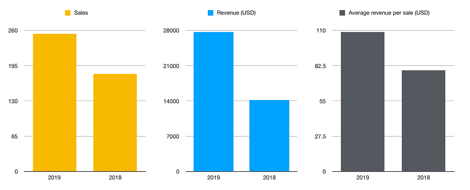Click the 14000 gridline label on Revenue chart
470x190 pixels.
[x=171, y=101]
